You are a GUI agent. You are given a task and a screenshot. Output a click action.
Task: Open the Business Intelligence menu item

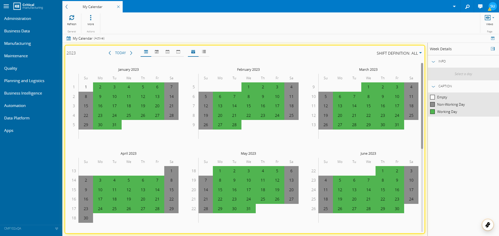point(23,93)
